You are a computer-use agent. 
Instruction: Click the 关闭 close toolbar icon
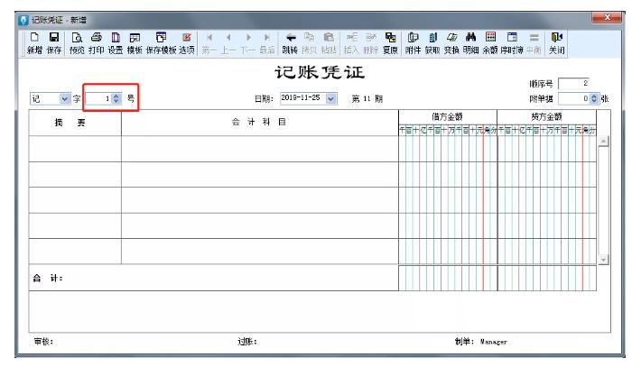coord(557,43)
